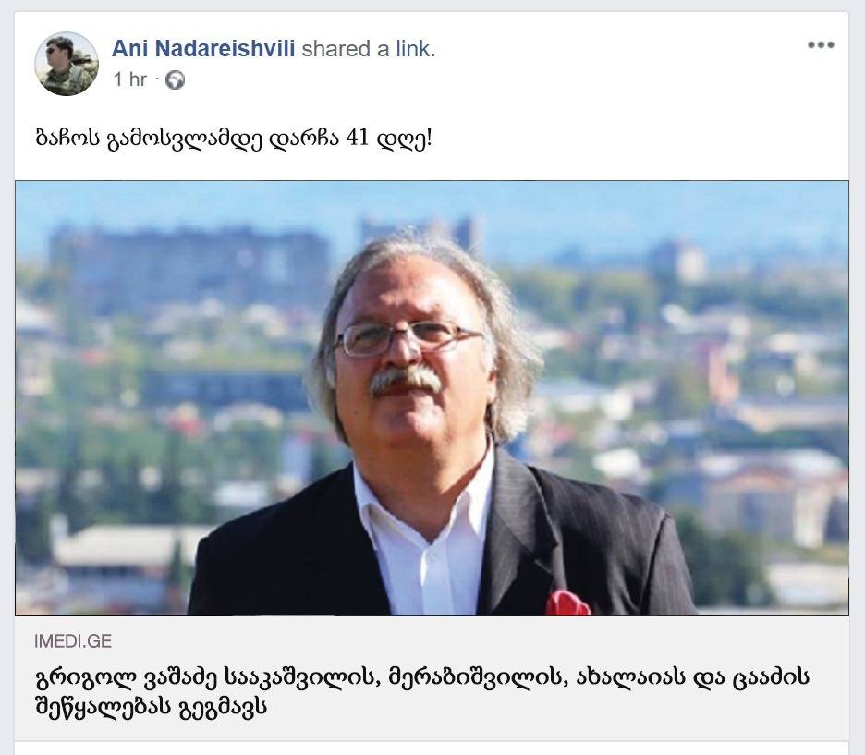Open the three-dot post options menu
The image size is (865, 755).
tap(821, 44)
